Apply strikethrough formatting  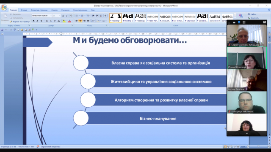coord(47,21)
